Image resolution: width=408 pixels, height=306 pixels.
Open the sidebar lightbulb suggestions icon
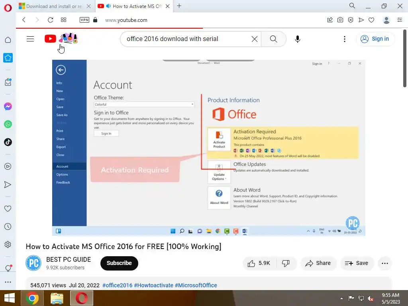click(8, 268)
